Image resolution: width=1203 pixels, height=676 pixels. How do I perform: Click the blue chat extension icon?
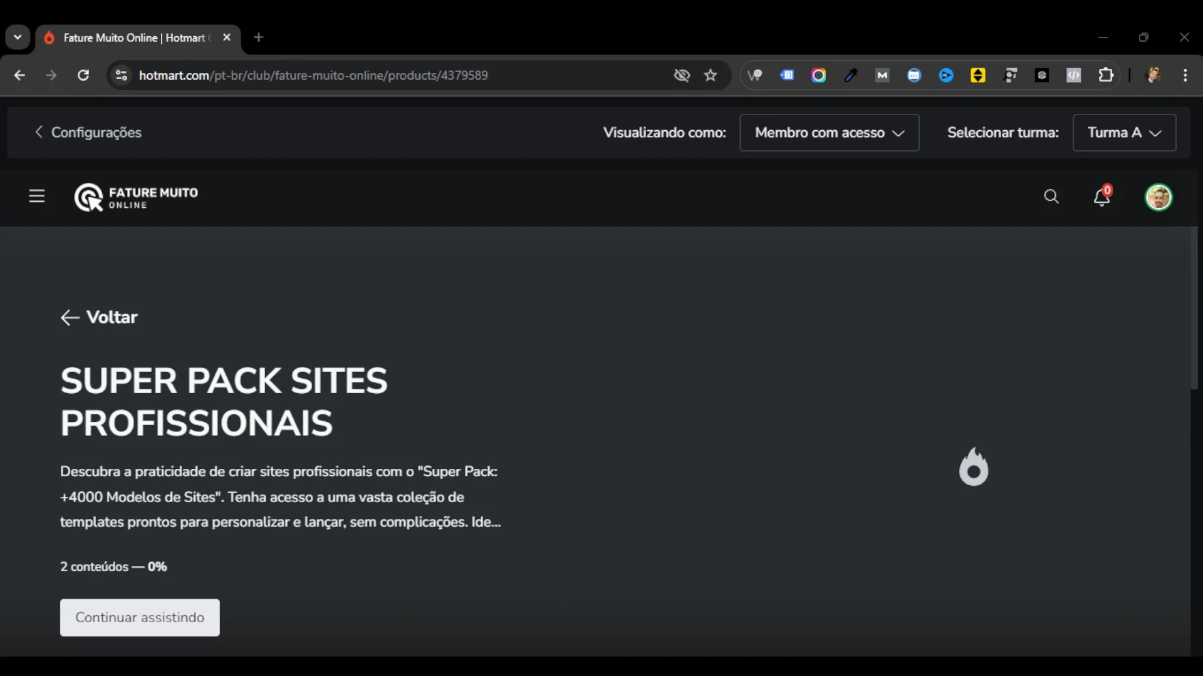pyautogui.click(x=914, y=75)
